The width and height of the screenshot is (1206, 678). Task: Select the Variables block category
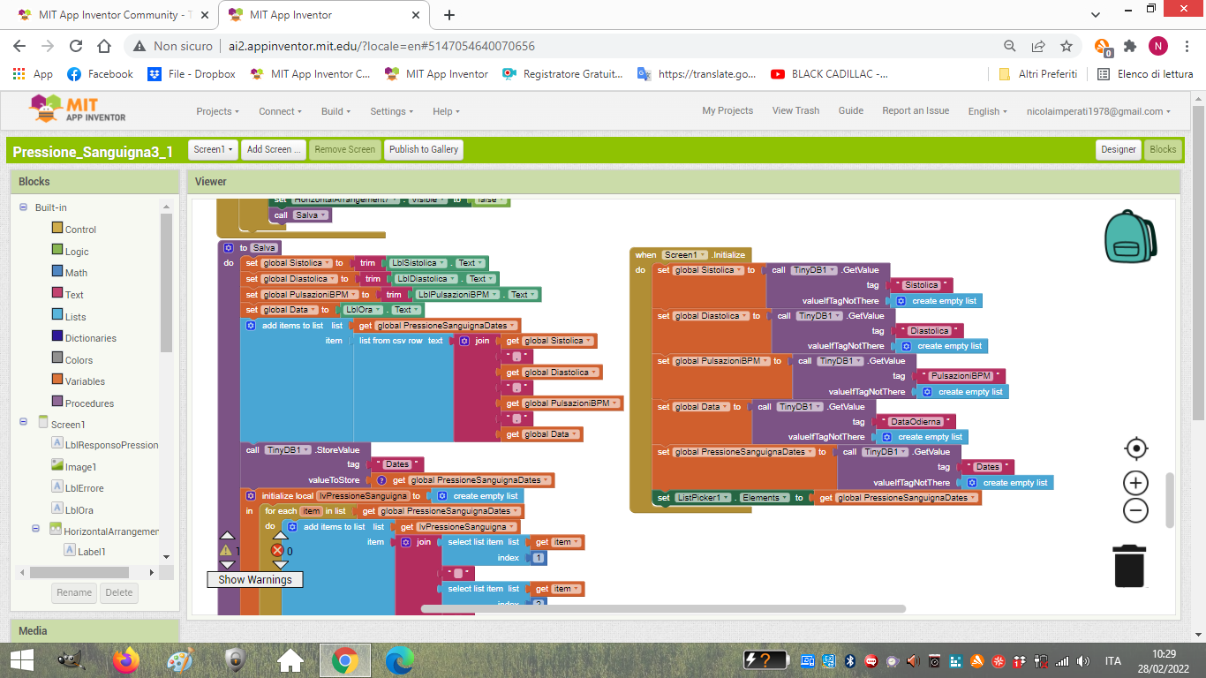click(84, 381)
